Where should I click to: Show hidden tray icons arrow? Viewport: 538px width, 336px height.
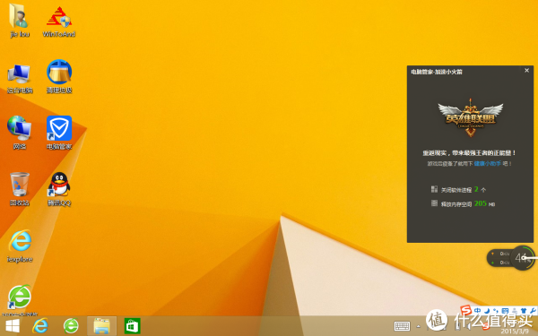click(x=418, y=326)
